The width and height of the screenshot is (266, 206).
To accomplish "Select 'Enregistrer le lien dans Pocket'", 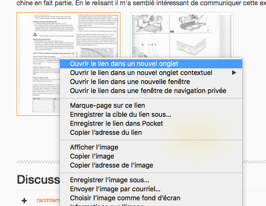I will [x=151, y=123].
